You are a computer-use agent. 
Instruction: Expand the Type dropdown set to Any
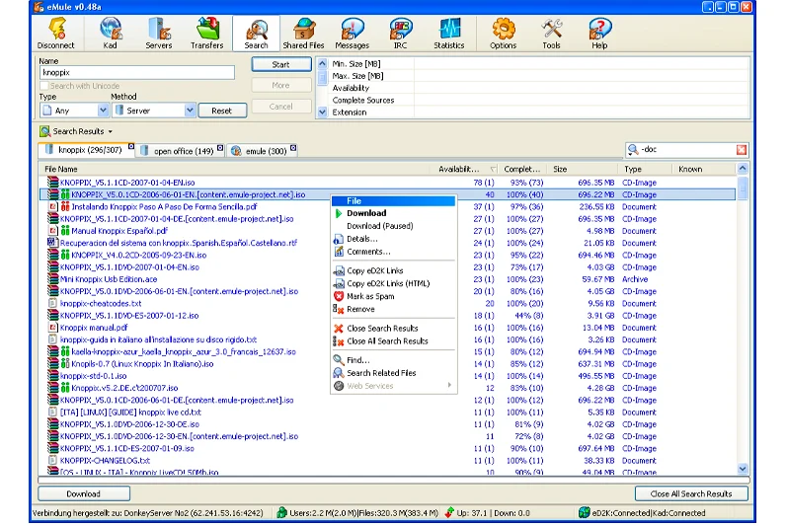pos(103,112)
